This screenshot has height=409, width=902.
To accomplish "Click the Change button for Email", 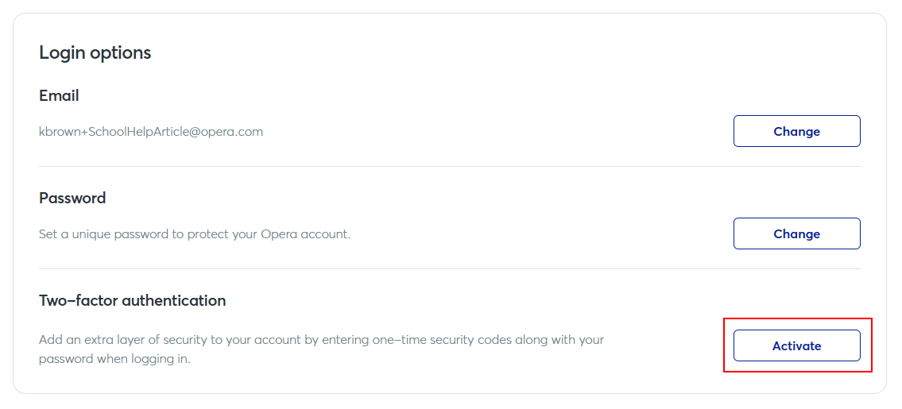I will pos(796,131).
